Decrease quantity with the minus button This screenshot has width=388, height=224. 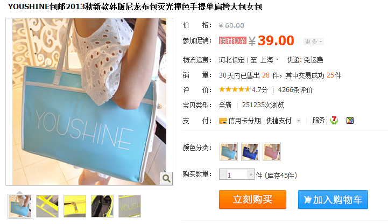tap(222, 174)
